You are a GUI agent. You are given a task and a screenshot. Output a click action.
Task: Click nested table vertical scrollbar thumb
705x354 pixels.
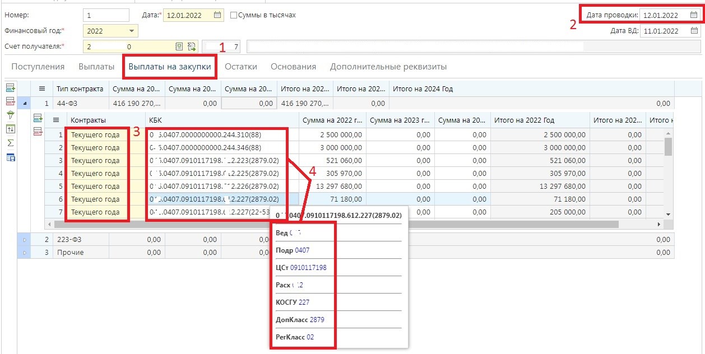pyautogui.click(x=668, y=146)
